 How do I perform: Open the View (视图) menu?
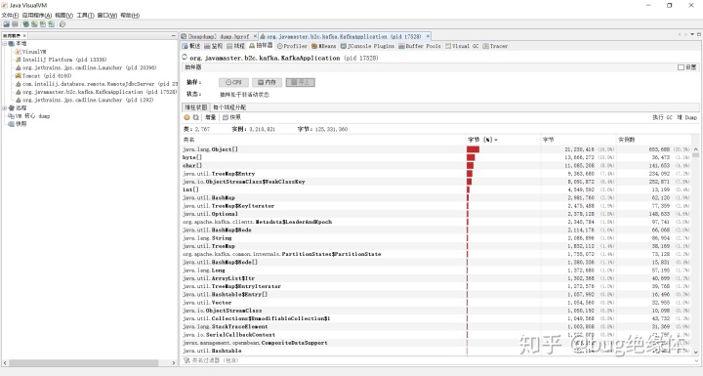[63, 16]
